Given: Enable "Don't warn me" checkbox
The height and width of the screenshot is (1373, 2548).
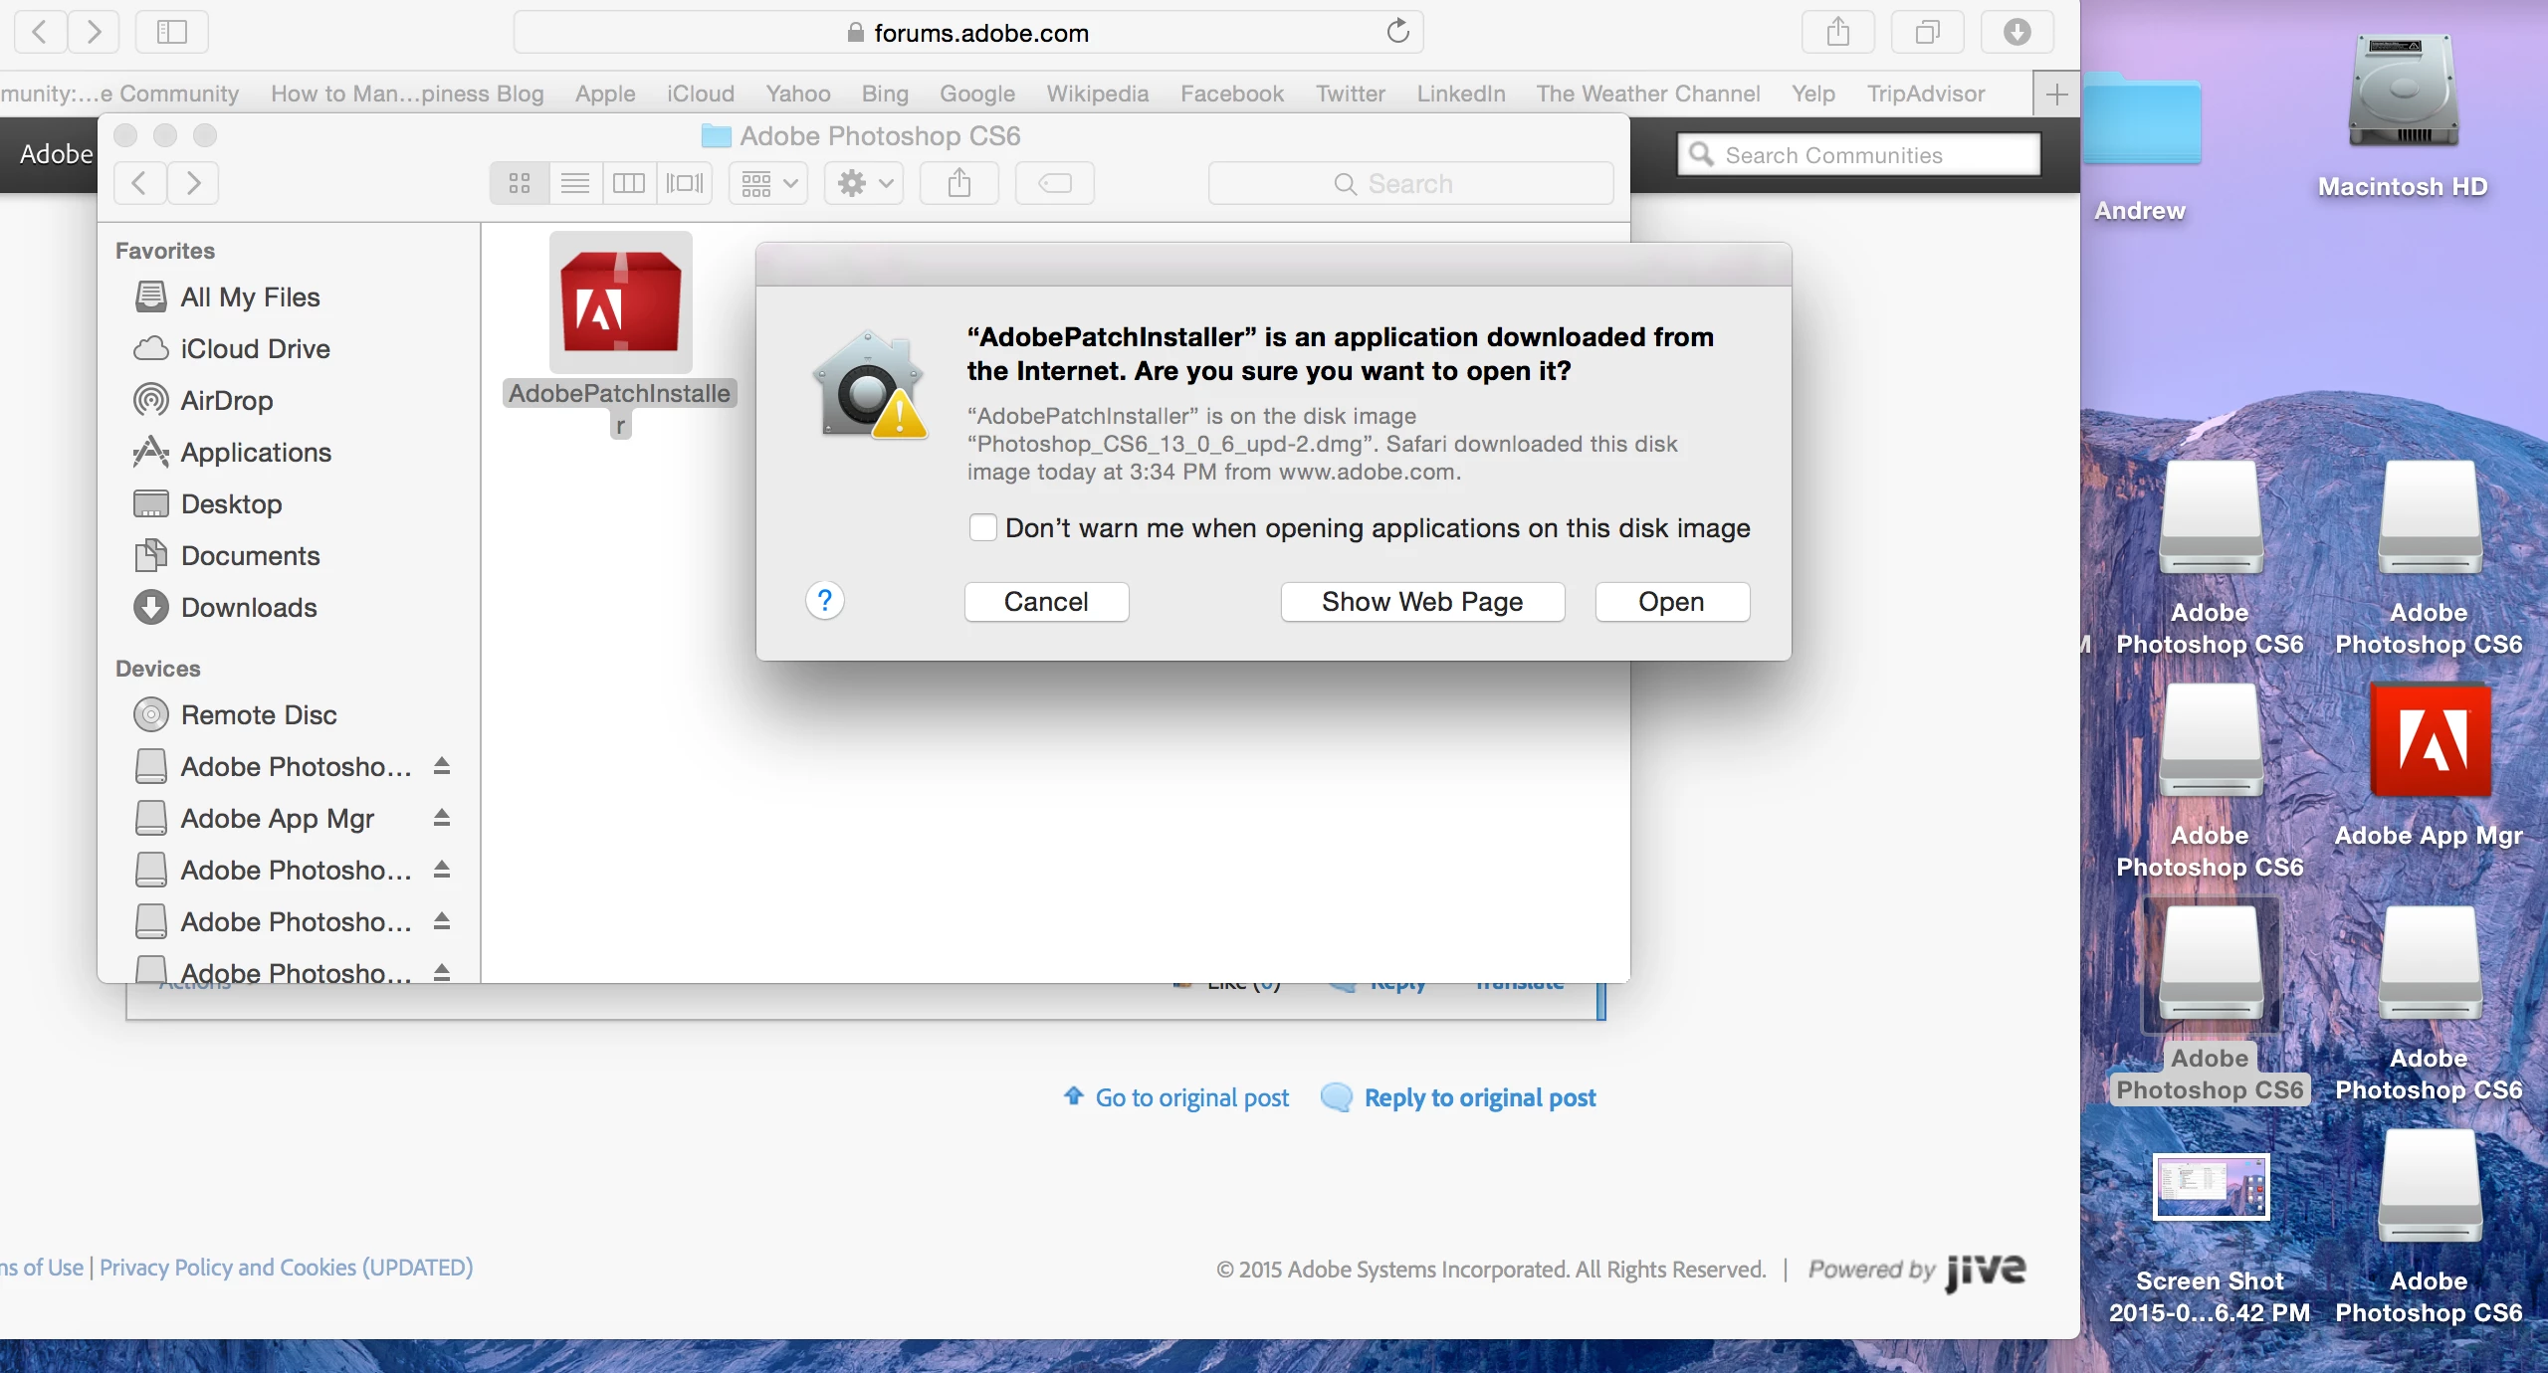Looking at the screenshot, I should click(983, 527).
